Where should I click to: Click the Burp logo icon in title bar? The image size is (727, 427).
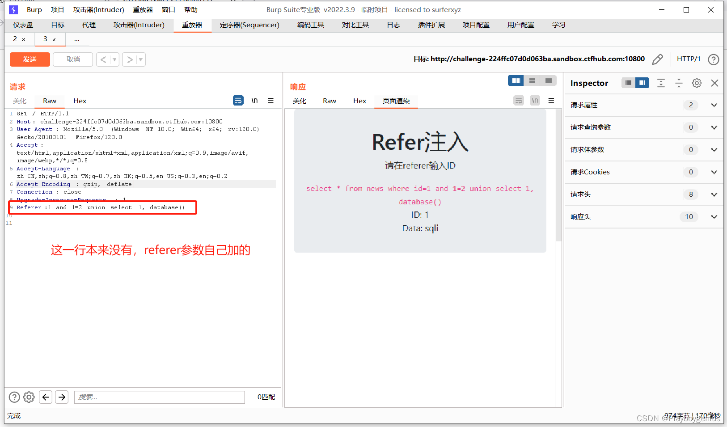click(13, 9)
